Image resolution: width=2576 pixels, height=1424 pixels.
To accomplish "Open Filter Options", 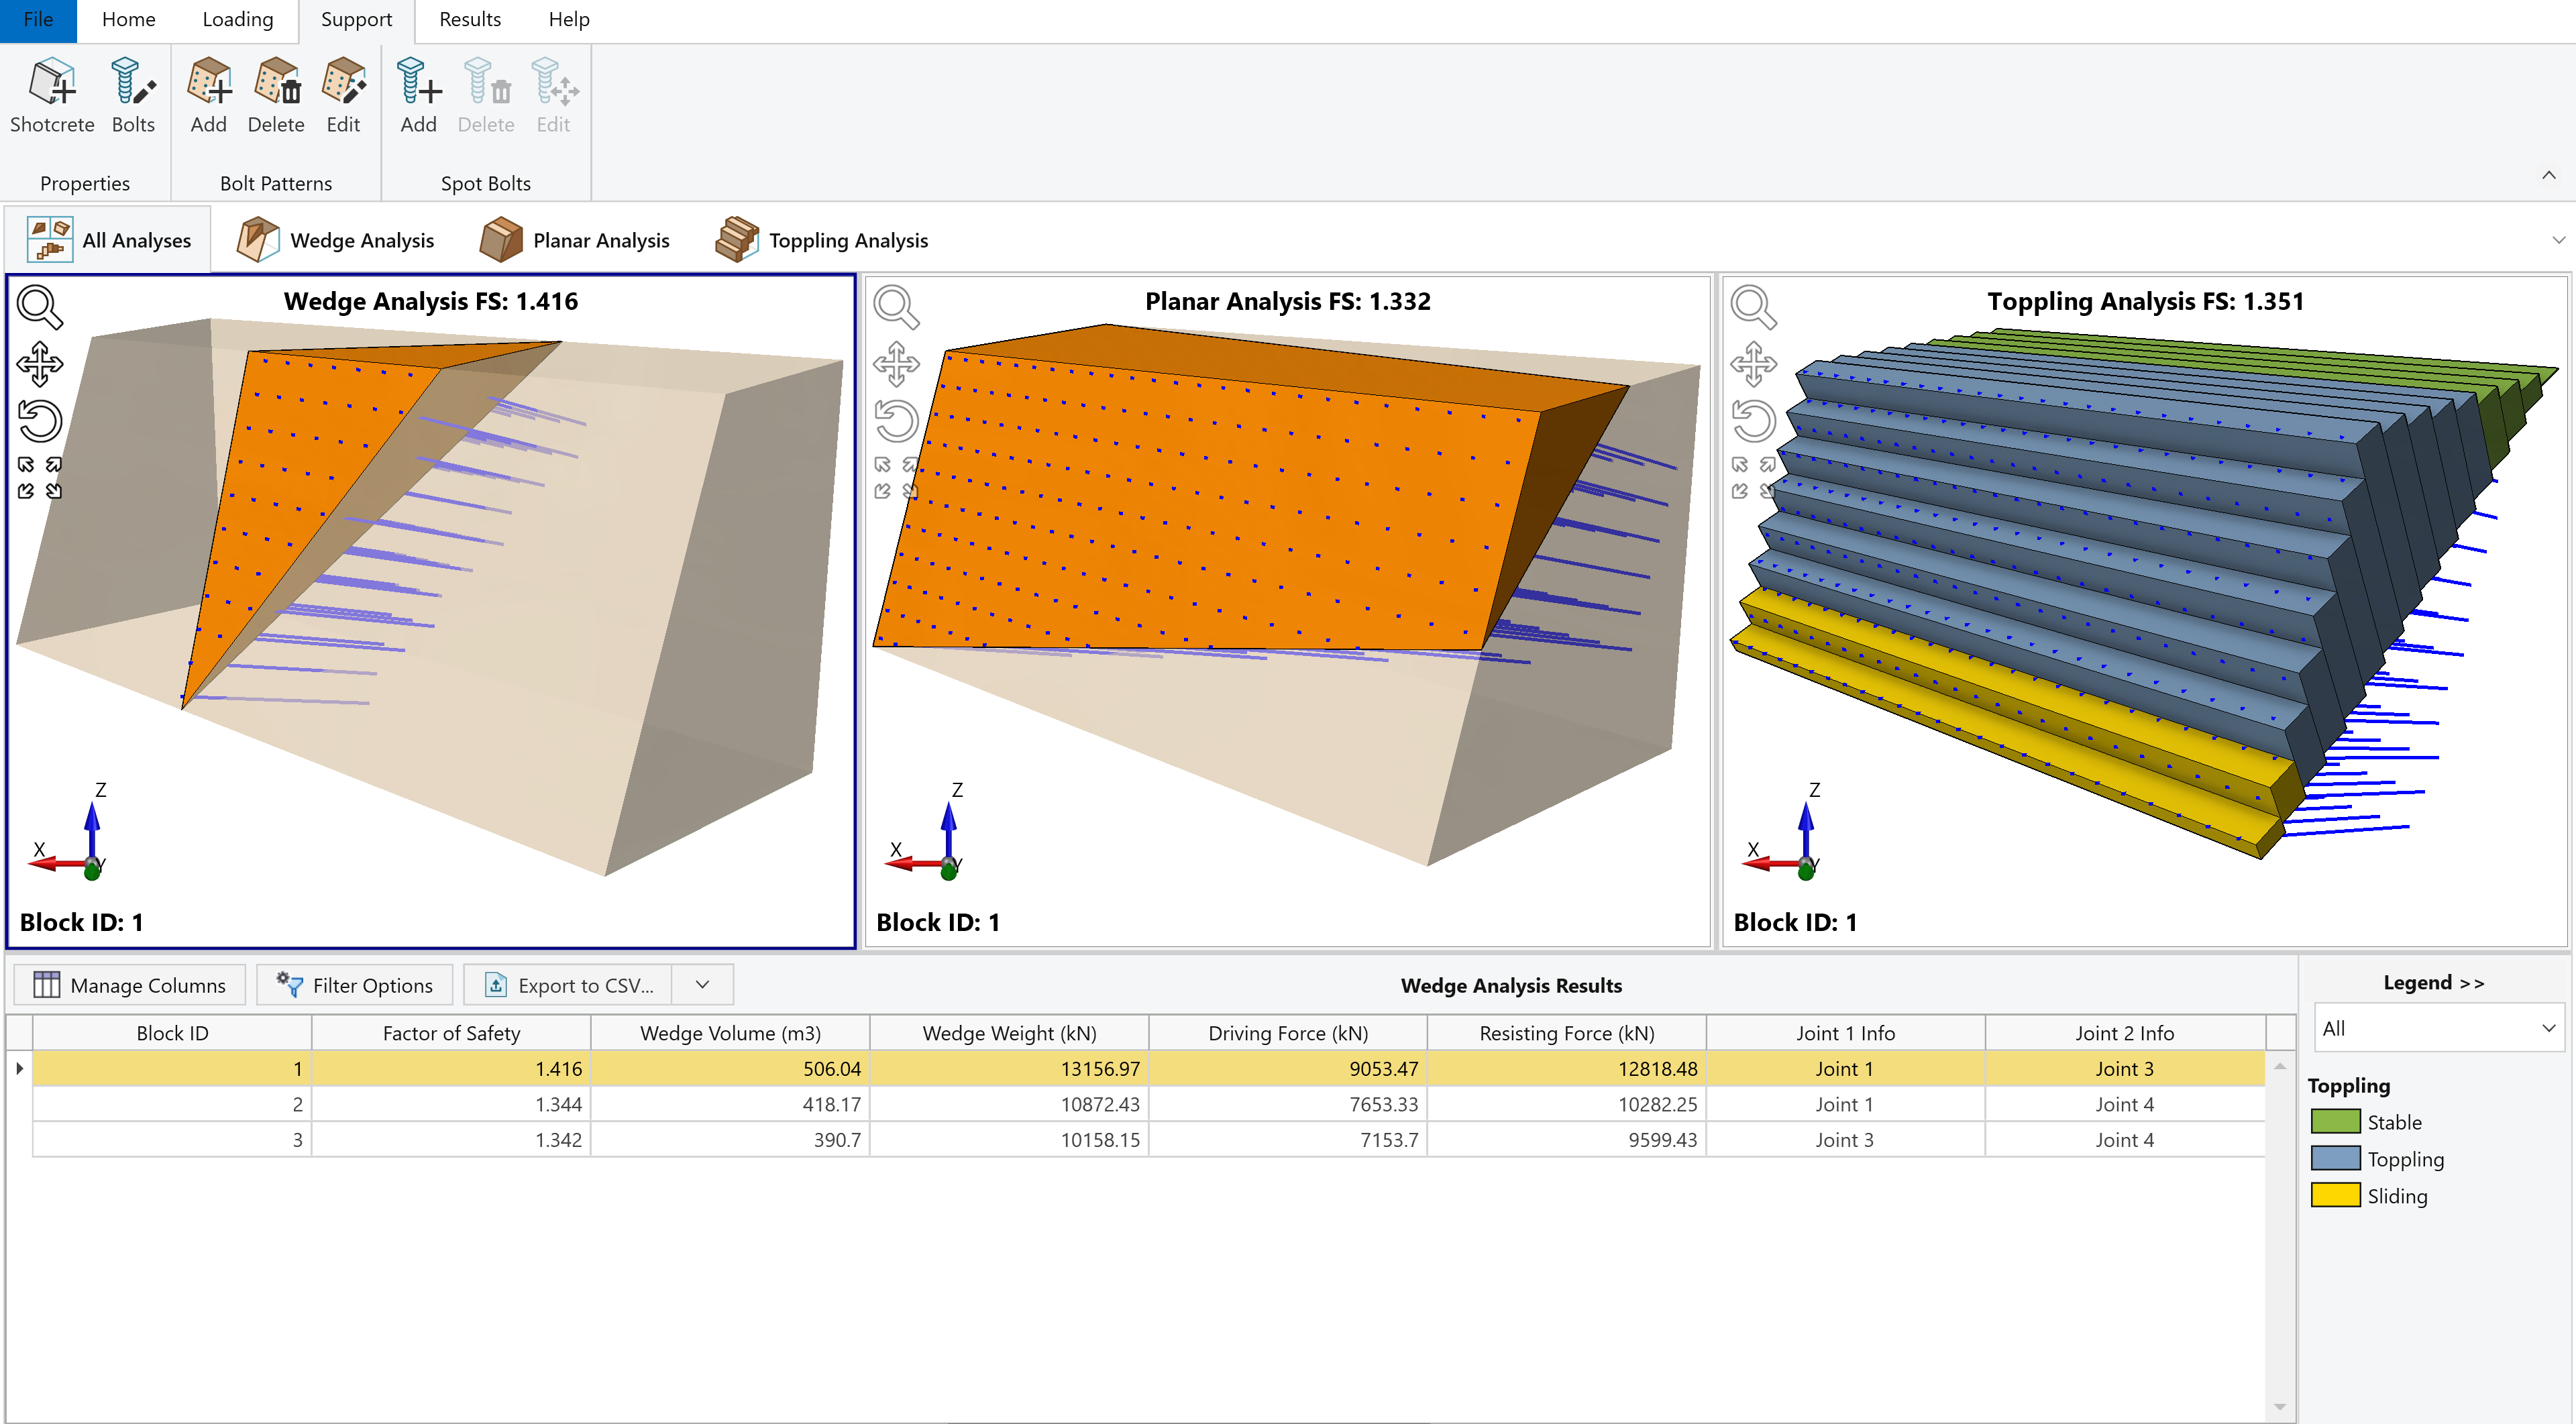I will 355,985.
